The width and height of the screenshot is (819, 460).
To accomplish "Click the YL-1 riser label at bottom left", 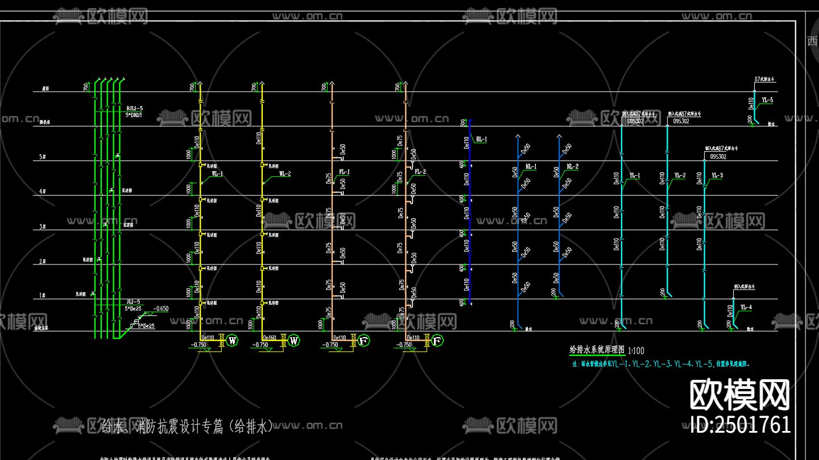I will 635,176.
